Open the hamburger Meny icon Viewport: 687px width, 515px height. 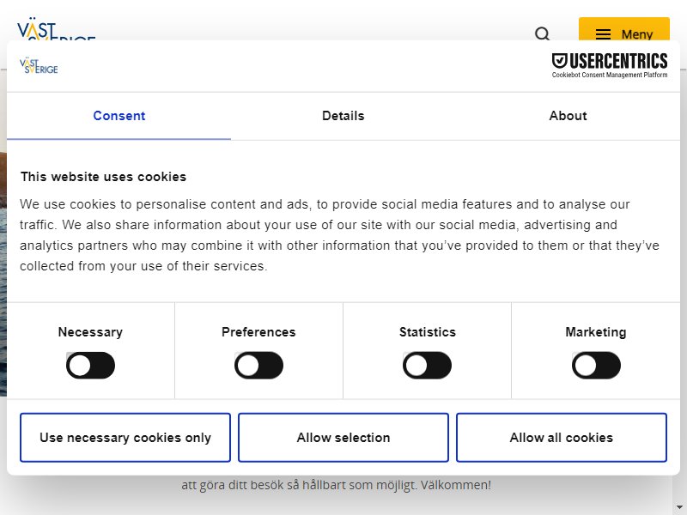(604, 34)
